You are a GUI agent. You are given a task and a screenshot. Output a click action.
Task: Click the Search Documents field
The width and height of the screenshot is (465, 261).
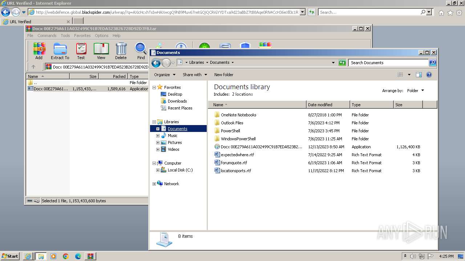388,63
